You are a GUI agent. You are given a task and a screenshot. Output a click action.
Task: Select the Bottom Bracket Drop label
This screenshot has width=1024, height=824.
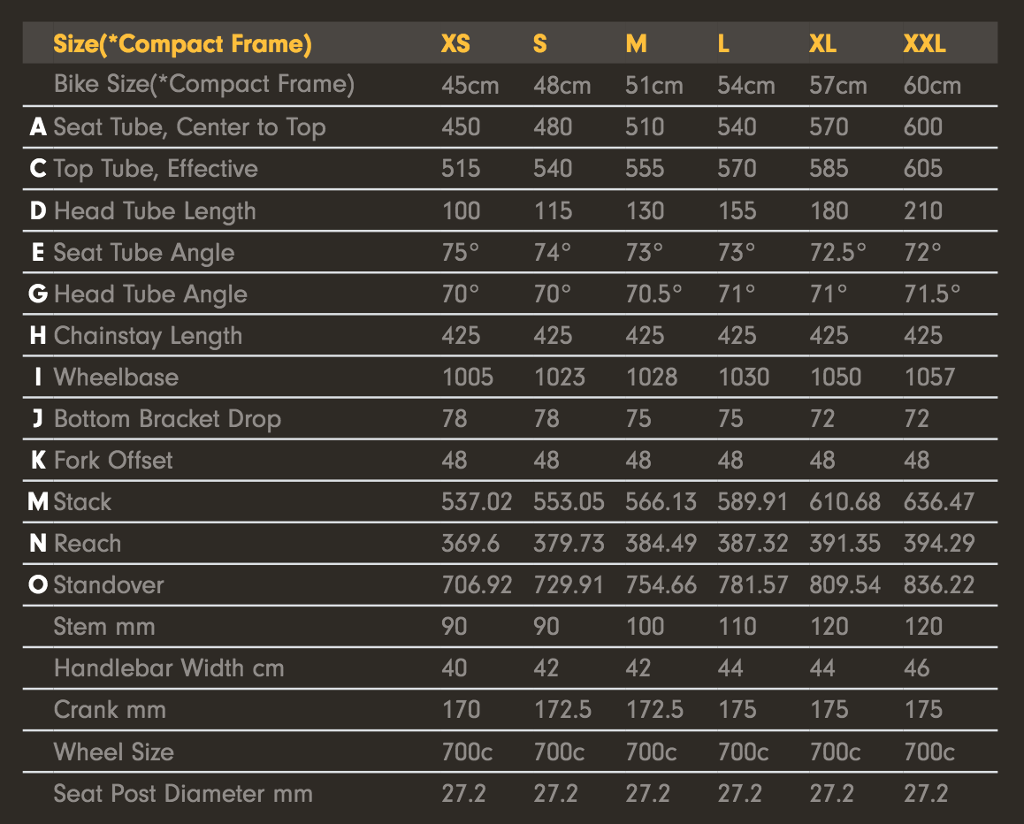167,419
